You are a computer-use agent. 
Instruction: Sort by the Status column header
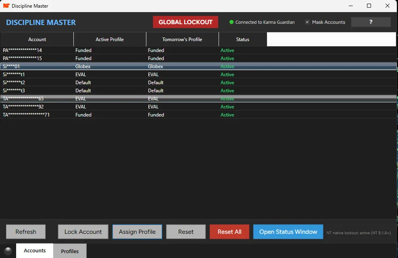[243, 40]
